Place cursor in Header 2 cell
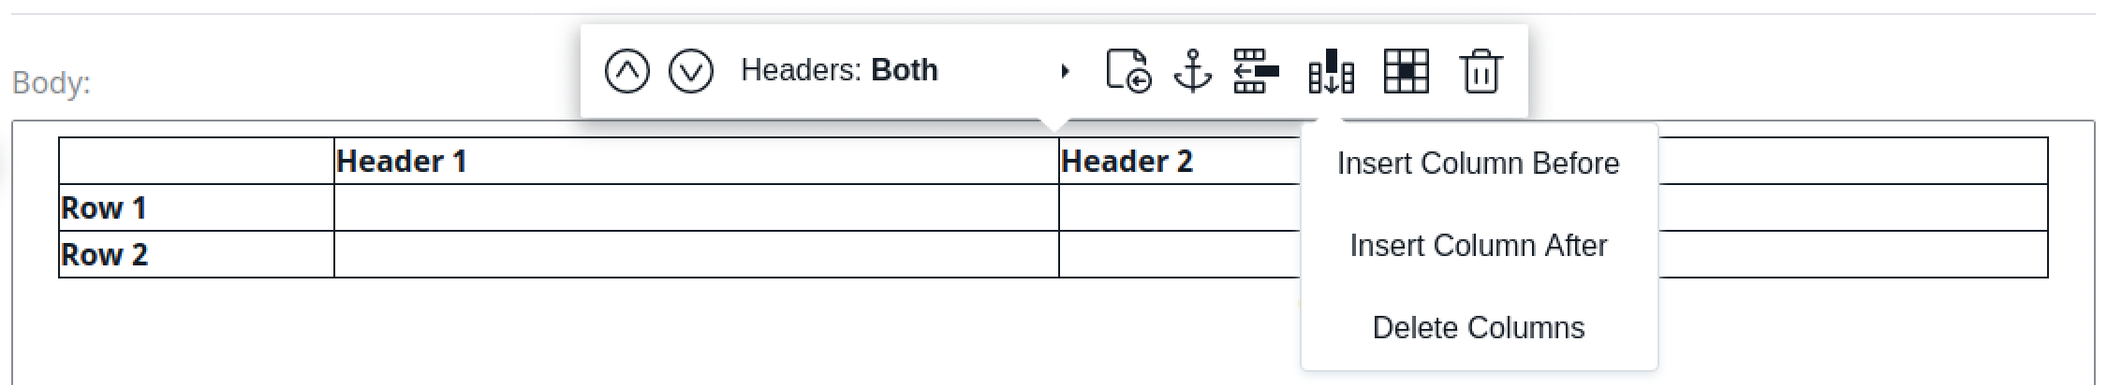Screen dimensions: 2107x385 click(1178, 162)
